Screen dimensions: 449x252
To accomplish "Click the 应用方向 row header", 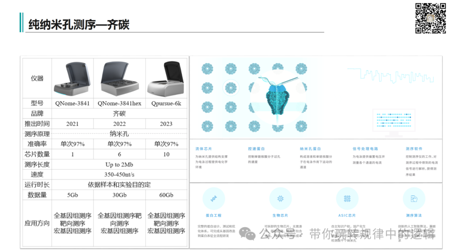I will tap(37, 223).
